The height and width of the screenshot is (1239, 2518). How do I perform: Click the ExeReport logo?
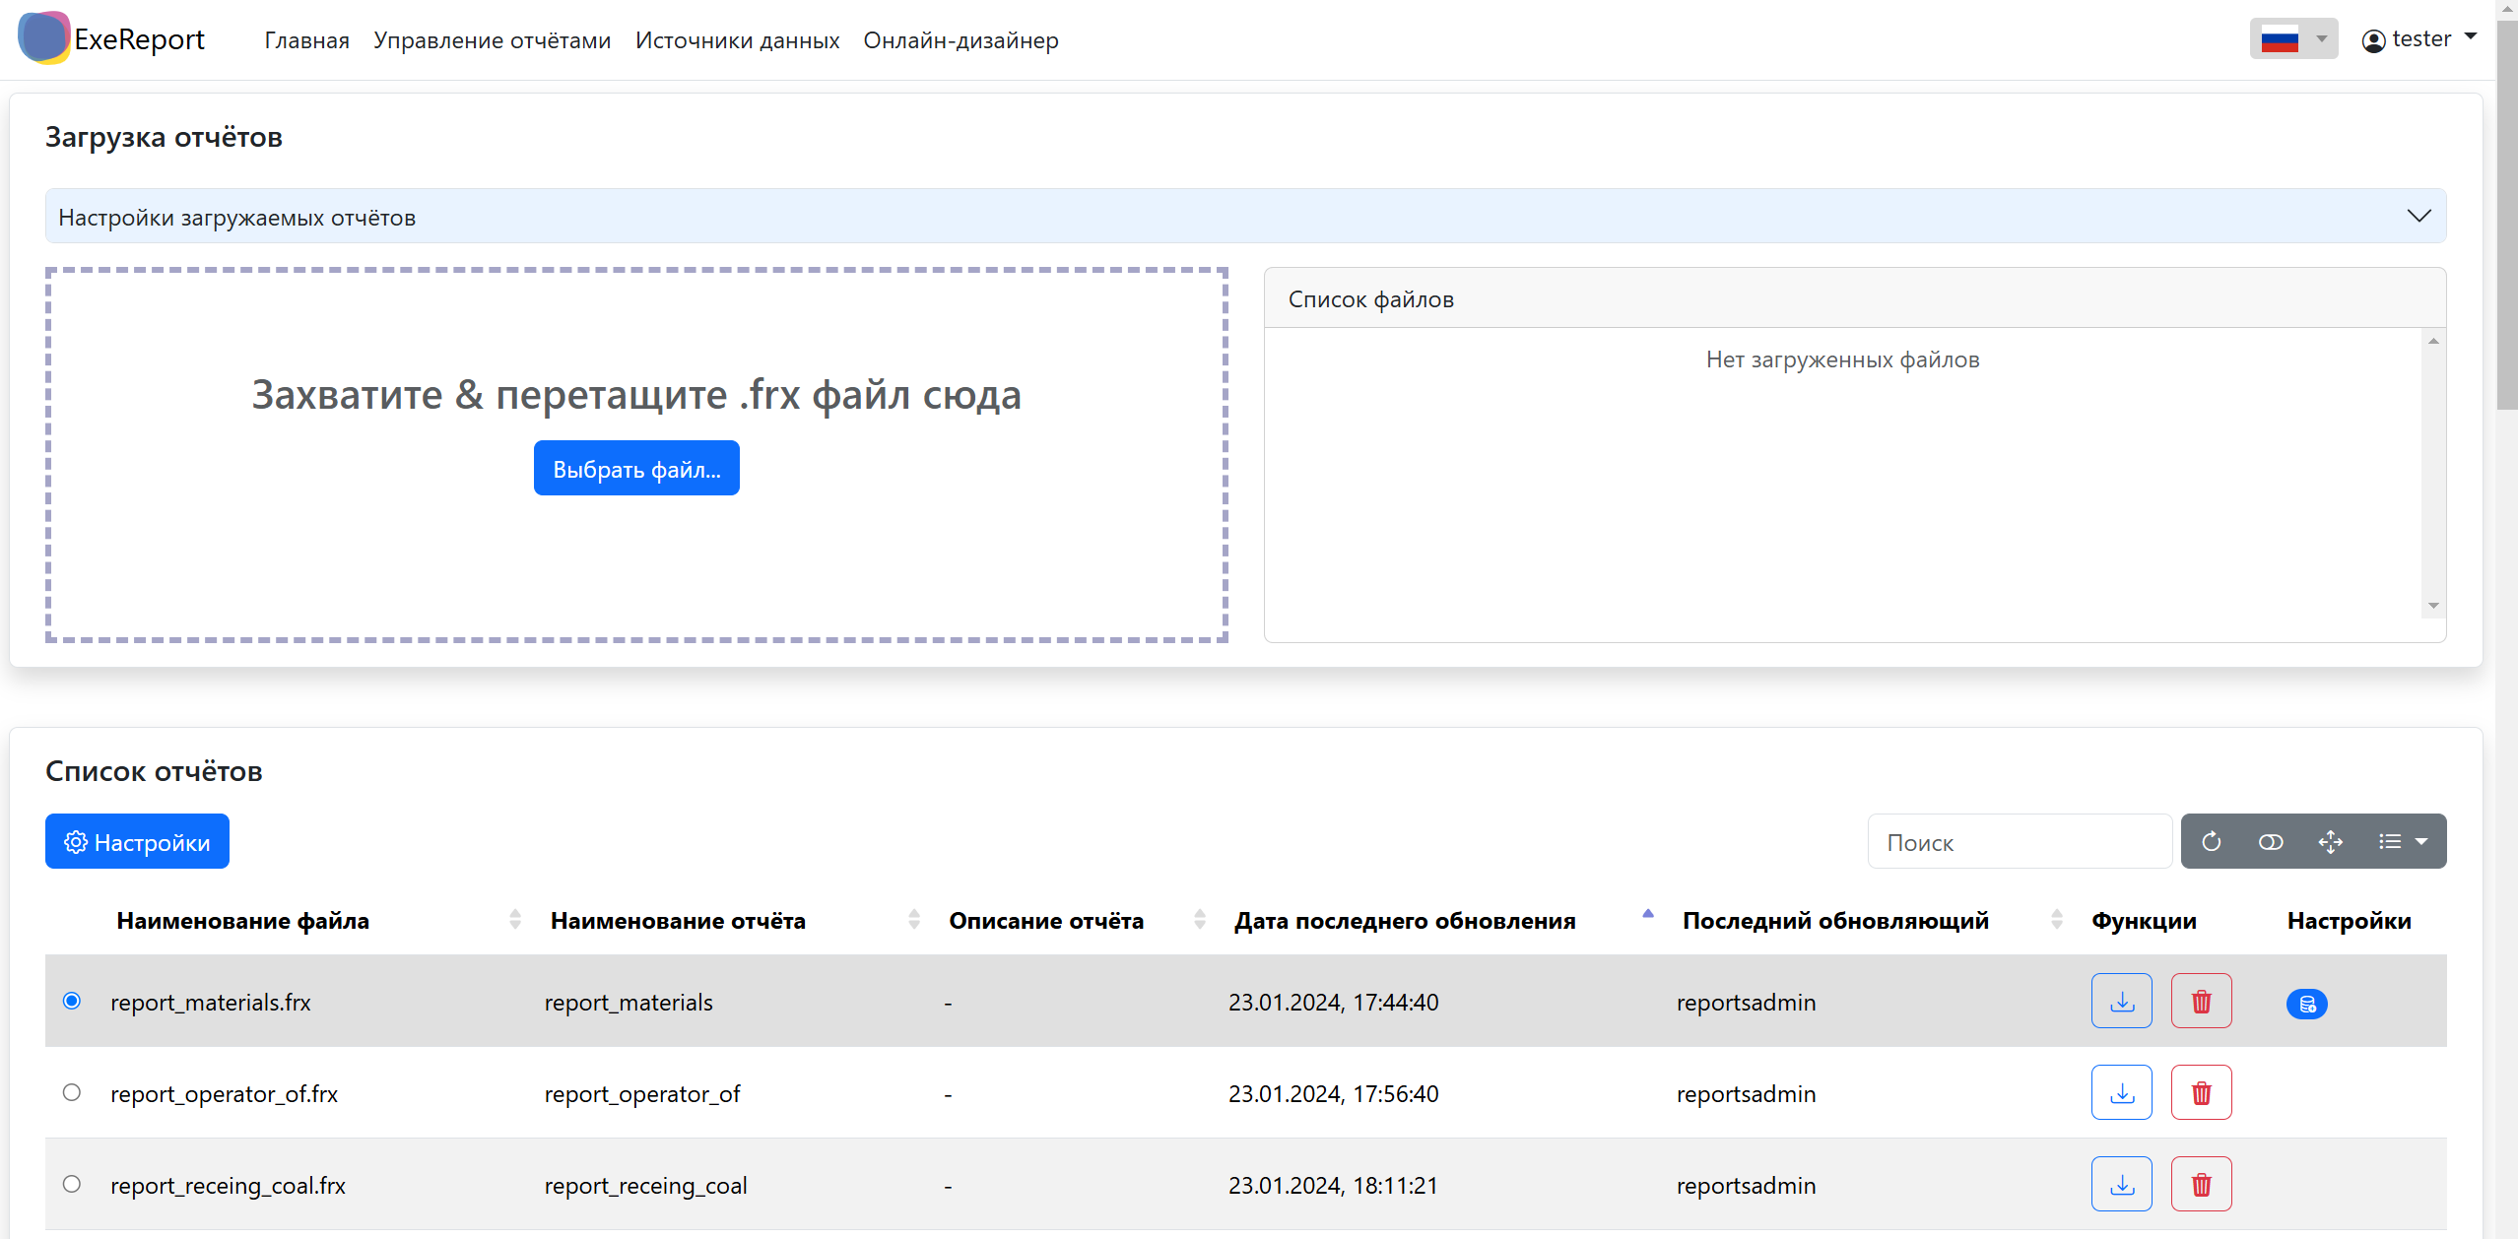[x=111, y=39]
